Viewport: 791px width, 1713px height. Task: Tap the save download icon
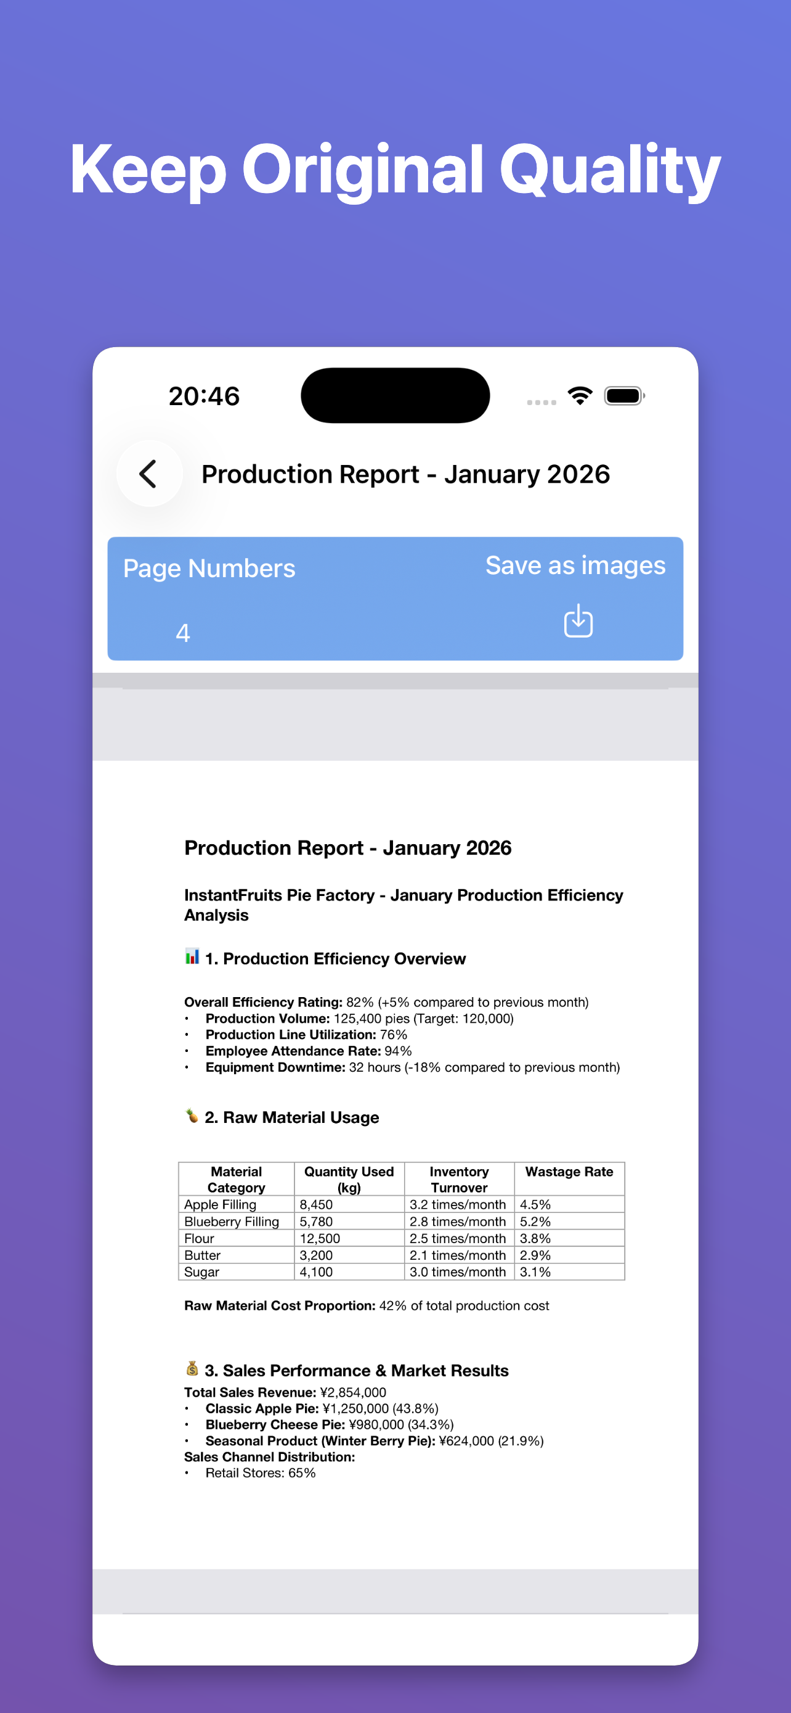pos(578,620)
